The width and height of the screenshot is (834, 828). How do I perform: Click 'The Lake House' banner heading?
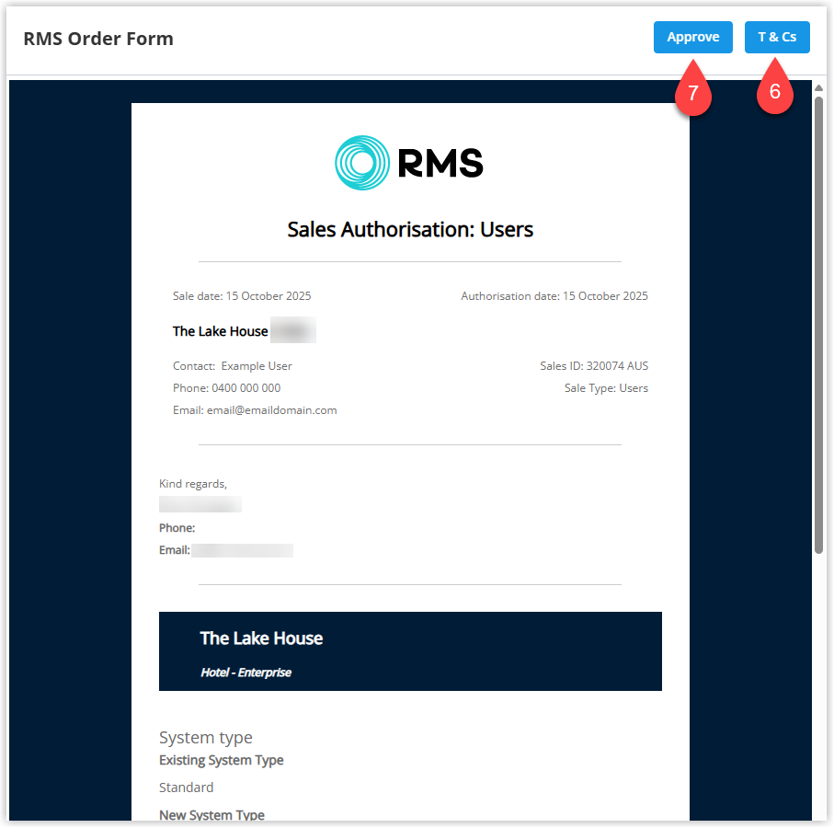[x=261, y=638]
